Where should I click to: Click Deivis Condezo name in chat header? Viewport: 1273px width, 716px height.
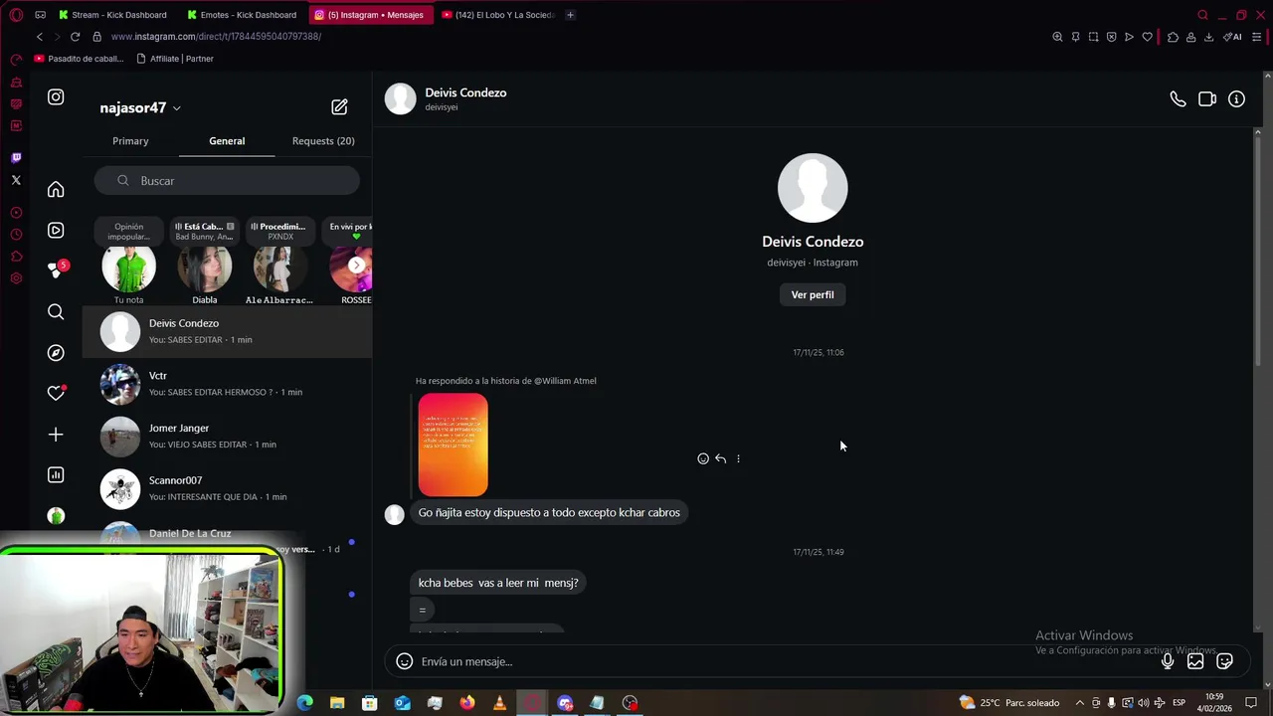(x=465, y=92)
